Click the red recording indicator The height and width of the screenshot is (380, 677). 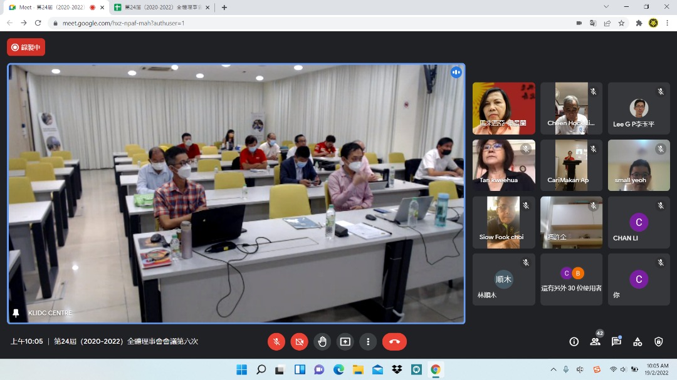(26, 47)
